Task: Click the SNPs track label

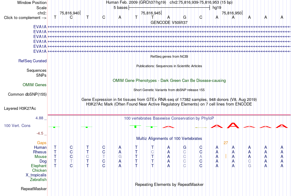Action: point(41,75)
